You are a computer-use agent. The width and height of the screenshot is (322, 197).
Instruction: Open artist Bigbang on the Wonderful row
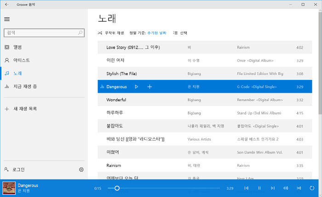tap(194, 100)
